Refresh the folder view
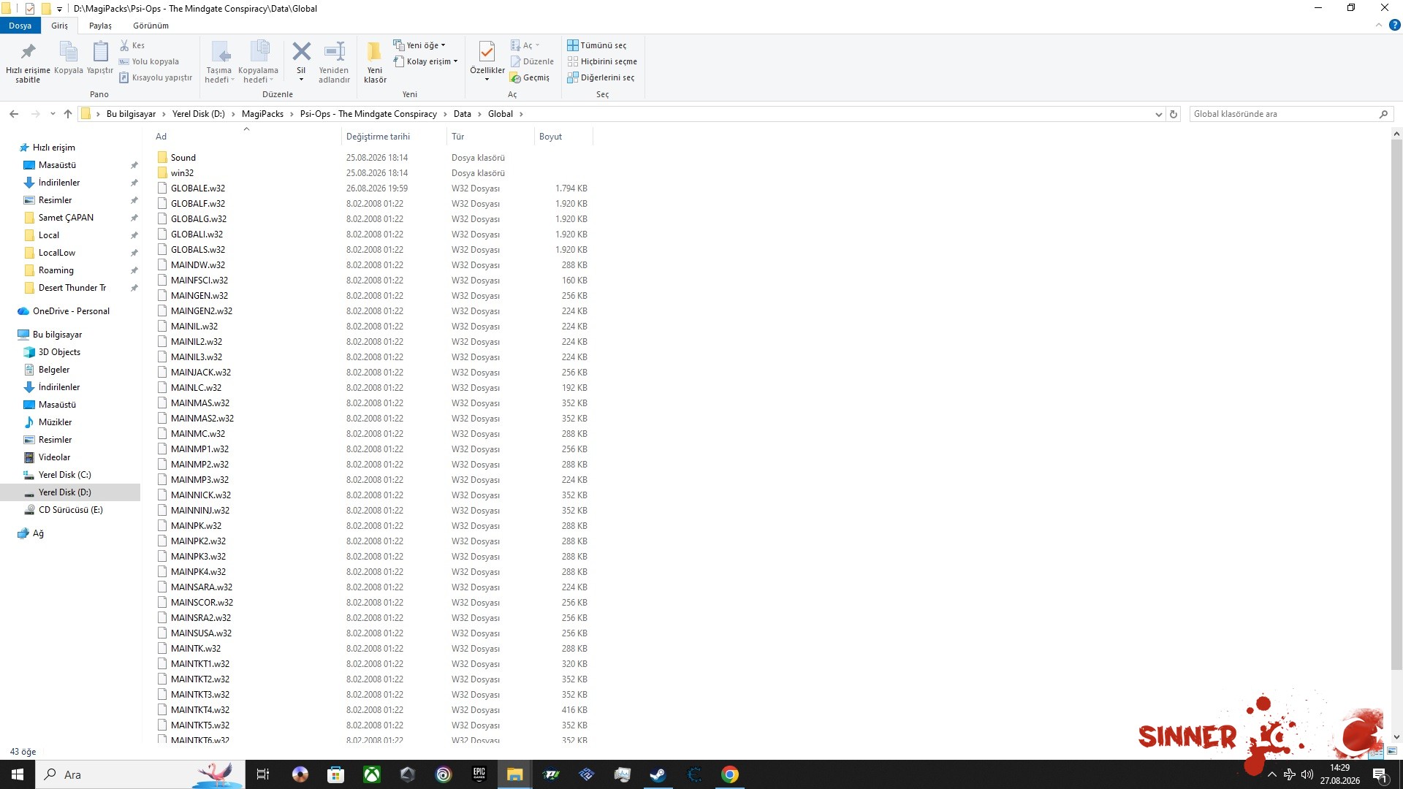Viewport: 1403px width, 789px height. tap(1174, 114)
